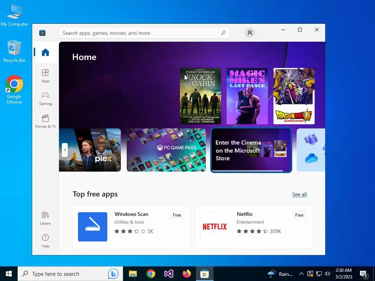
Task: Open the Apps section in sidebar
Action: pyautogui.click(x=45, y=76)
